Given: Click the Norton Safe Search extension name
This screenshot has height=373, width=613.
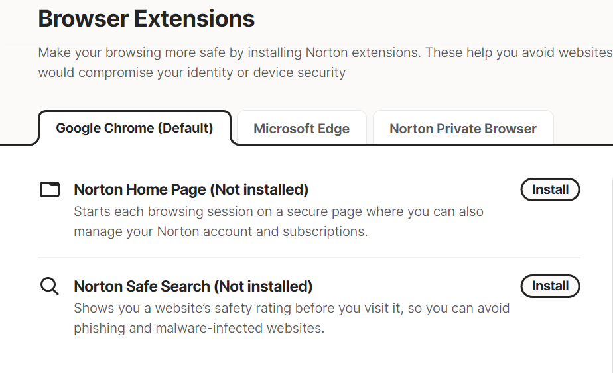Looking at the screenshot, I should pyautogui.click(x=142, y=286).
